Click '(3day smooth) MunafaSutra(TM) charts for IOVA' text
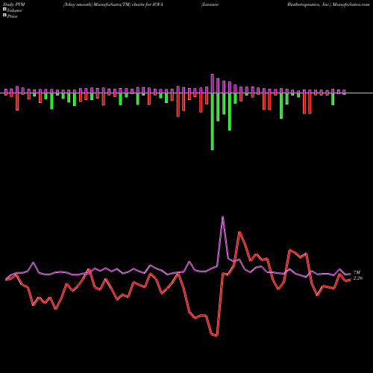The width and height of the screenshot is (373, 373). [x=113, y=4]
